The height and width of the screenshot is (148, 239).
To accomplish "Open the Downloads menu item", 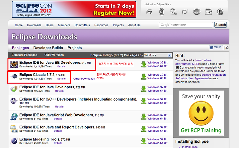I will (x=34, y=25).
